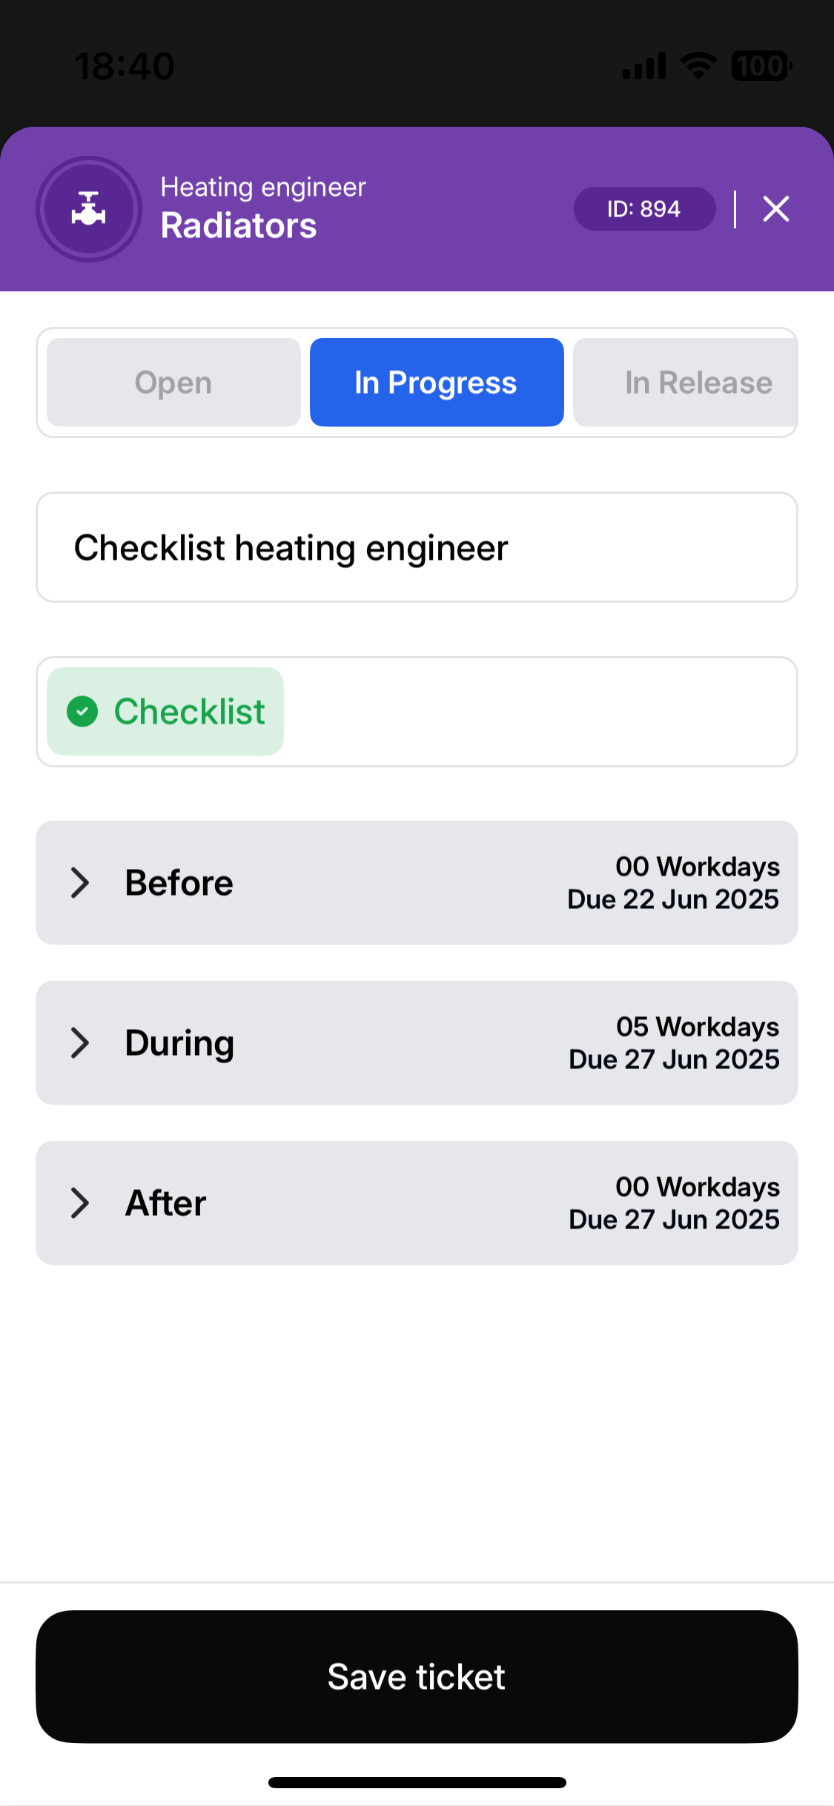Tap the During due date 27 Jun 2025

pyautogui.click(x=674, y=1059)
